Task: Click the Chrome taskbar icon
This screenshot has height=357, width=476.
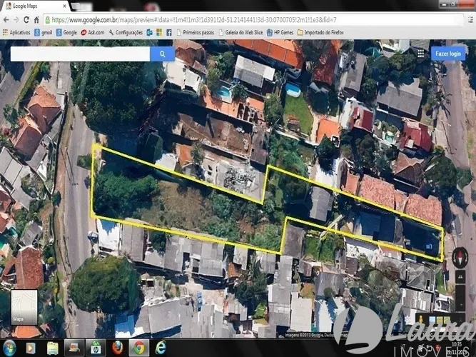Action: (x=139, y=348)
